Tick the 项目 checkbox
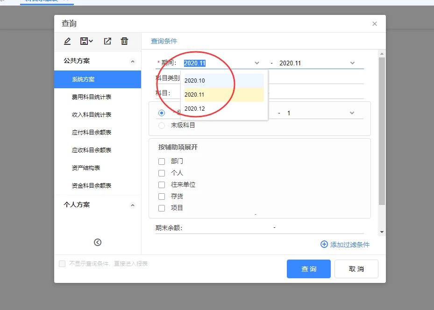The height and width of the screenshot is (310, 434). click(x=162, y=208)
